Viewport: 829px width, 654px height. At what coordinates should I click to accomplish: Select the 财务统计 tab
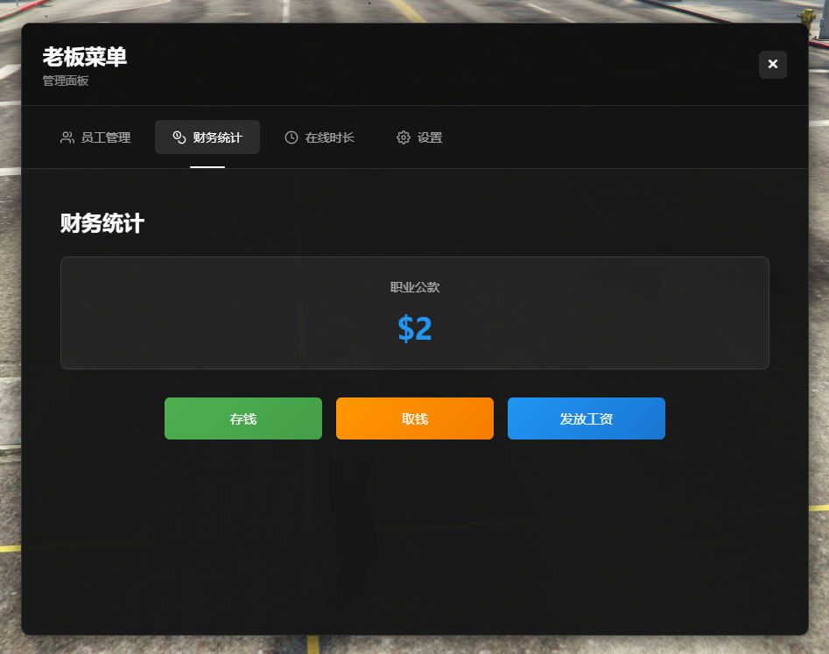(x=207, y=137)
